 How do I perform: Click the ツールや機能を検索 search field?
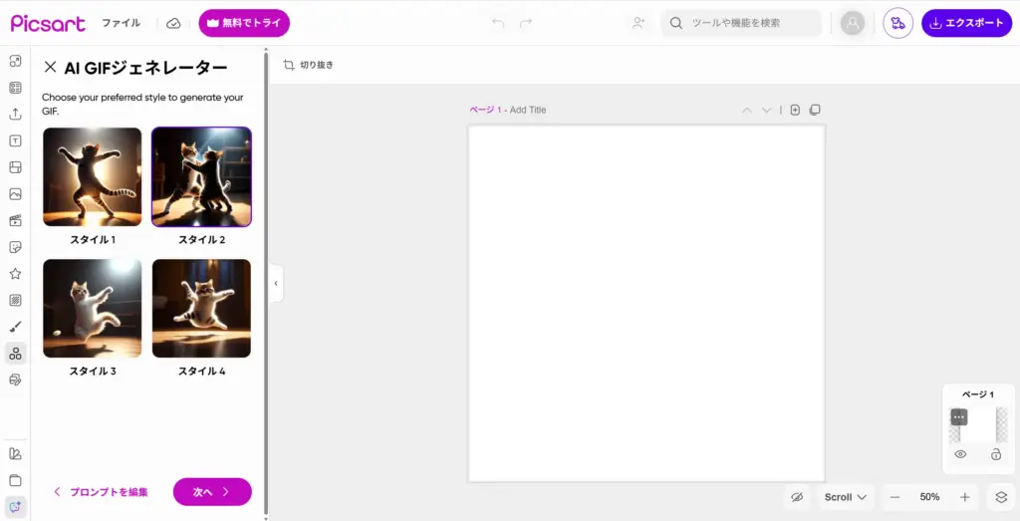coord(741,23)
